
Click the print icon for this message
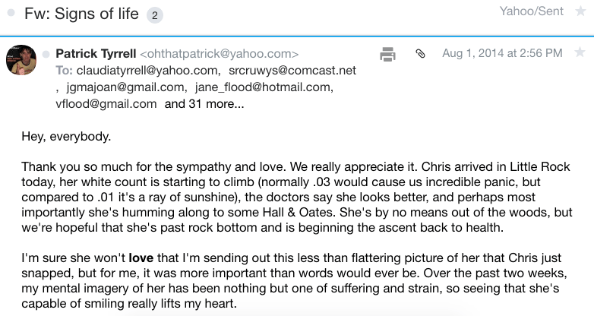[x=387, y=54]
